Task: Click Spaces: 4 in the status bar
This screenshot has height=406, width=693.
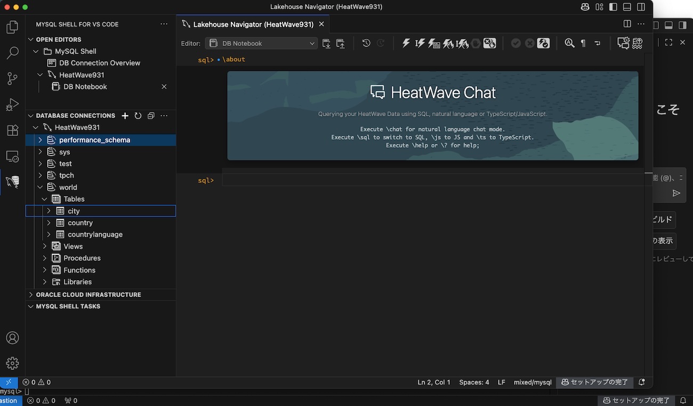Action: (x=474, y=382)
